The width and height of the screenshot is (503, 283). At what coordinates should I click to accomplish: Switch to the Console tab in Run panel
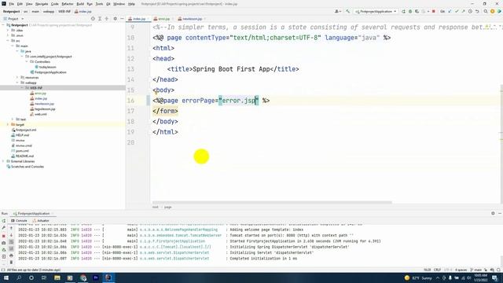pos(19,221)
